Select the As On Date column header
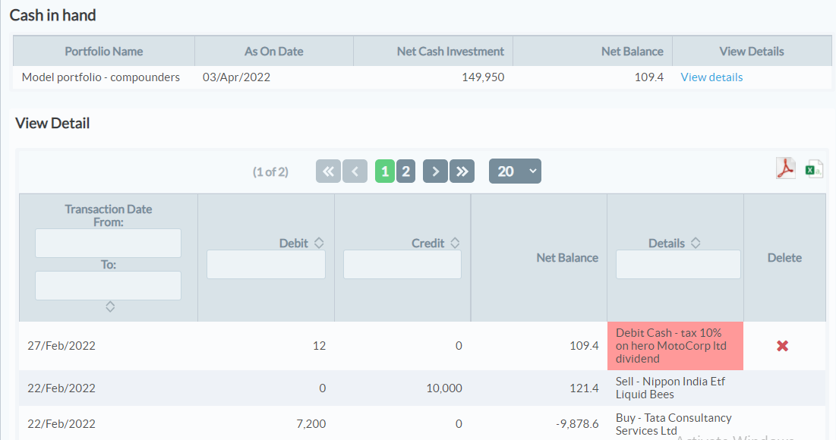The width and height of the screenshot is (836, 440). click(273, 51)
